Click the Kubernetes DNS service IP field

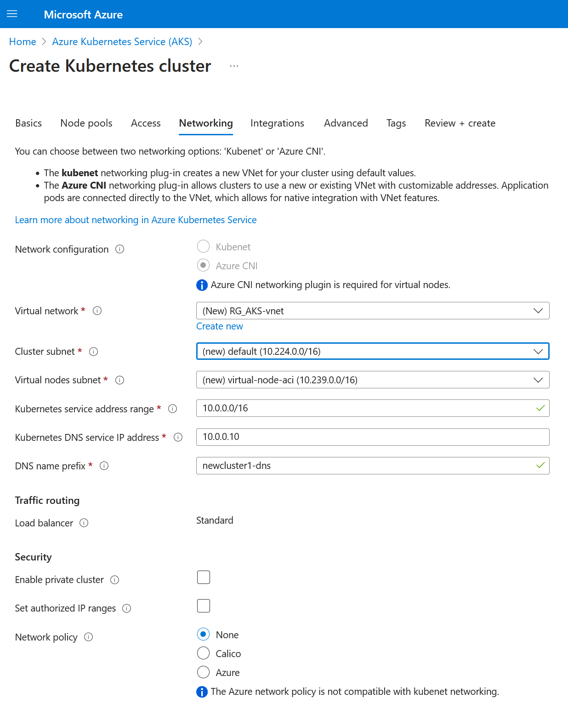(x=372, y=437)
